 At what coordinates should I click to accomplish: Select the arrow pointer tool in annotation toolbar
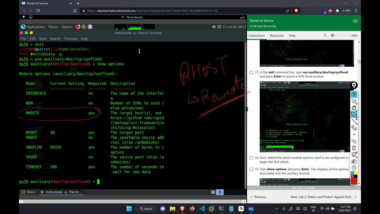(x=354, y=101)
